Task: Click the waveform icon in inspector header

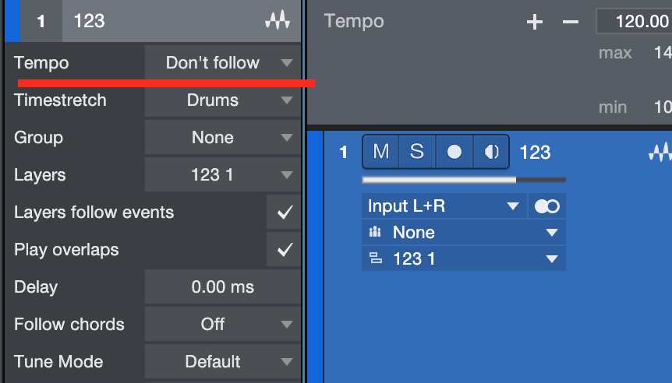Action: (x=277, y=22)
